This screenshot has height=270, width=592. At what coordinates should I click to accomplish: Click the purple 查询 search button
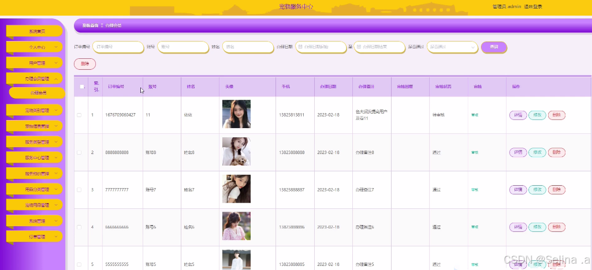494,47
